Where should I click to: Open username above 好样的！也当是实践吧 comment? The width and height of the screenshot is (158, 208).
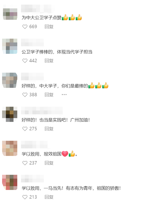[42, 111]
